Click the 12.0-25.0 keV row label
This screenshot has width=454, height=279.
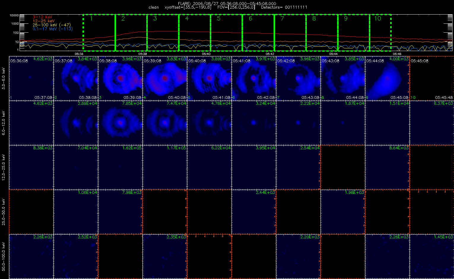click(4, 167)
